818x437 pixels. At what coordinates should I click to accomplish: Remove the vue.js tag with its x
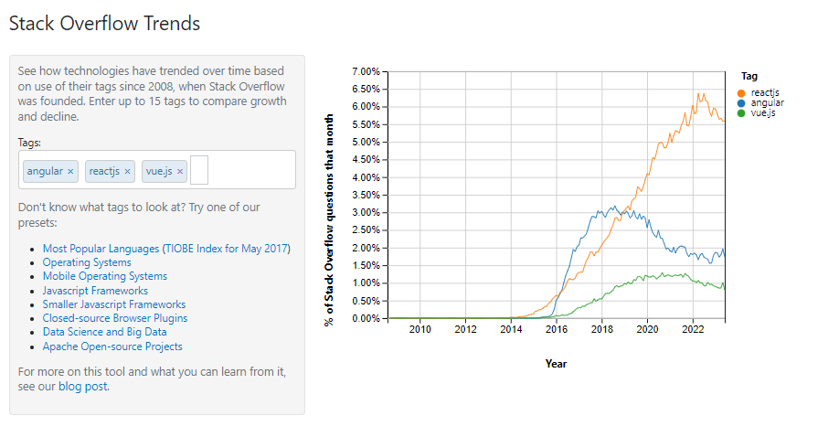point(180,171)
